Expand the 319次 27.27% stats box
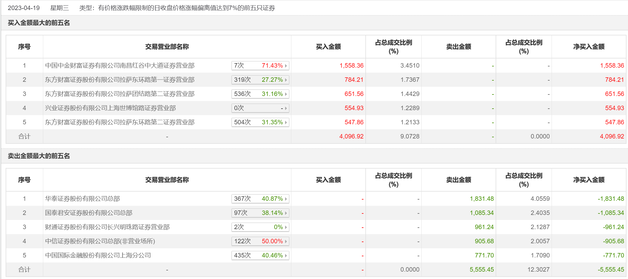 (260, 80)
